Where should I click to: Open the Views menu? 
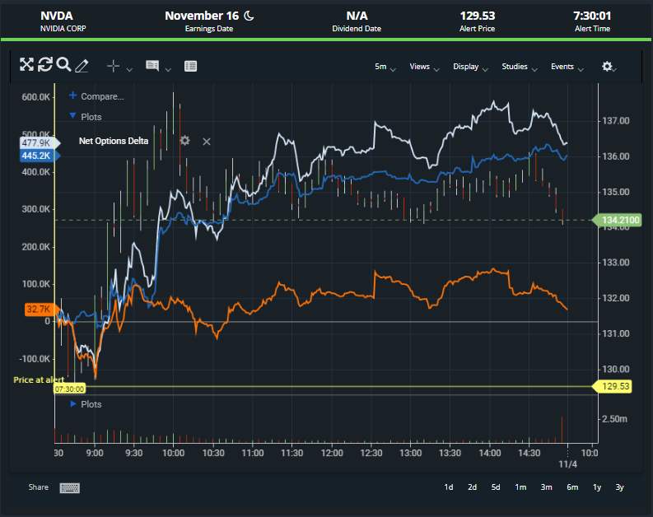pos(424,67)
